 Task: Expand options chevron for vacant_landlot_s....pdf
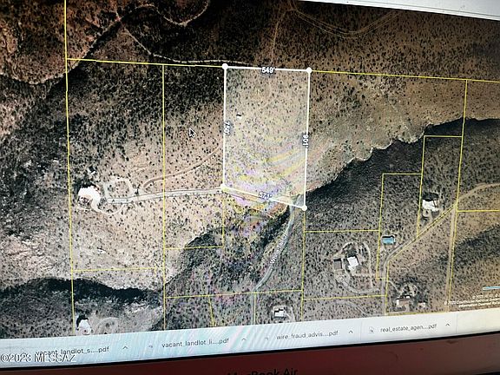(x=125, y=347)
